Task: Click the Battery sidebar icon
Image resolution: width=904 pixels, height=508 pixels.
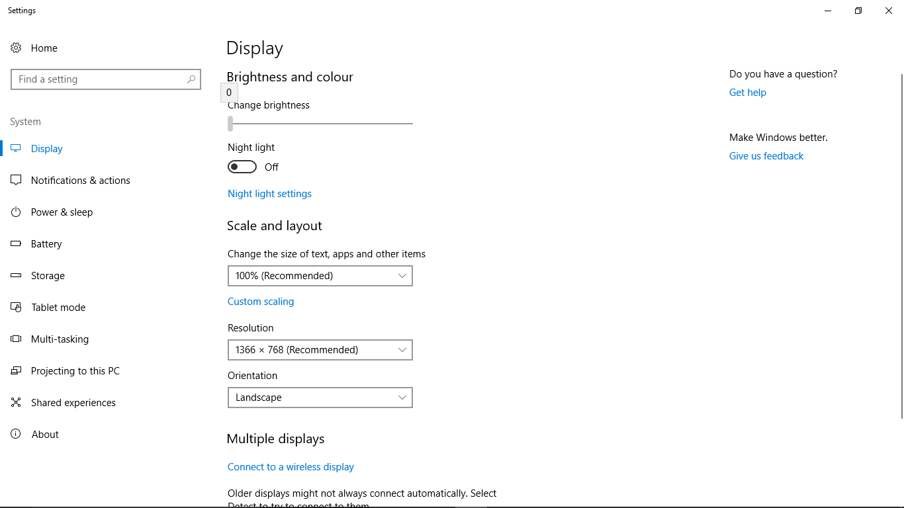Action: tap(16, 243)
